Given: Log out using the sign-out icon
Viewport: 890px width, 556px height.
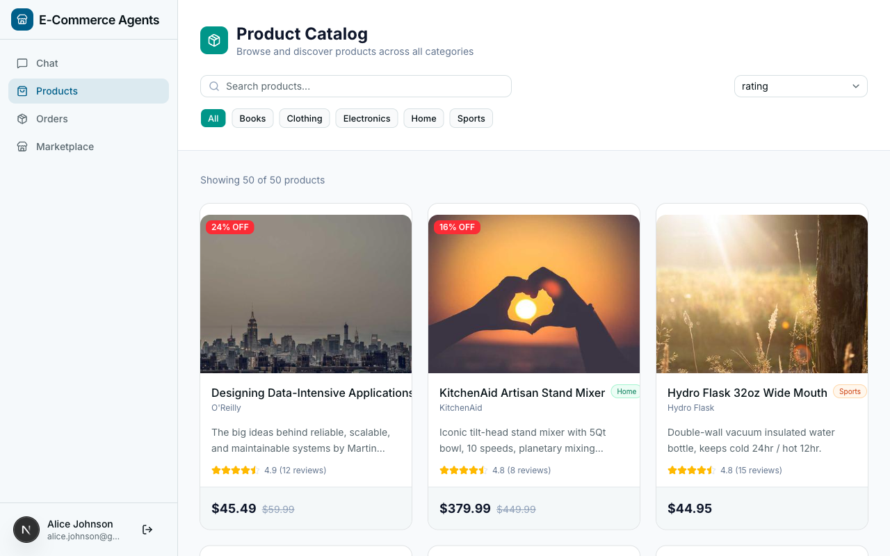Looking at the screenshot, I should [147, 529].
